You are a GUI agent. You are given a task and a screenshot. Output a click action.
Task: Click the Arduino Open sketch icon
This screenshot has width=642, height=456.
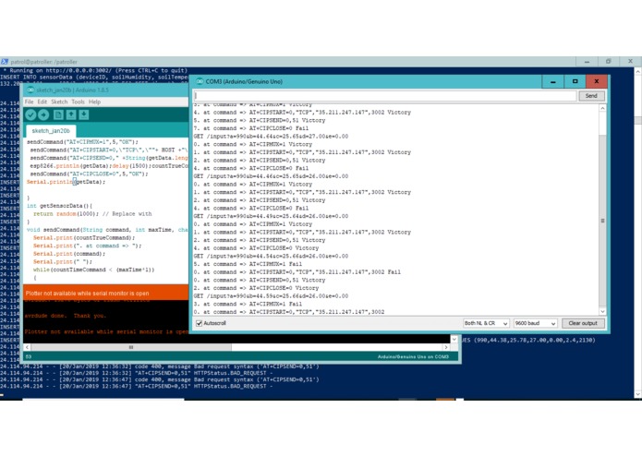[x=71, y=114]
